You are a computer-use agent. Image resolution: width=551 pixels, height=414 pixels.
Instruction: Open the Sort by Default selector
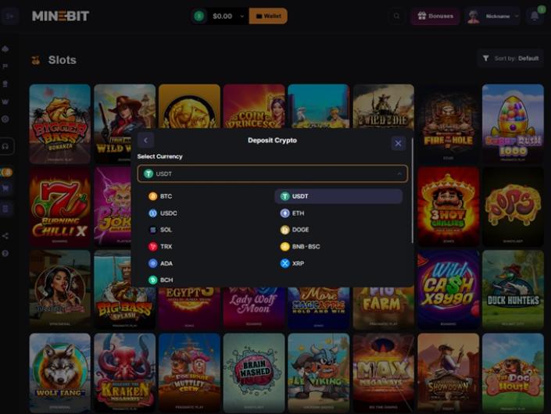pos(510,59)
